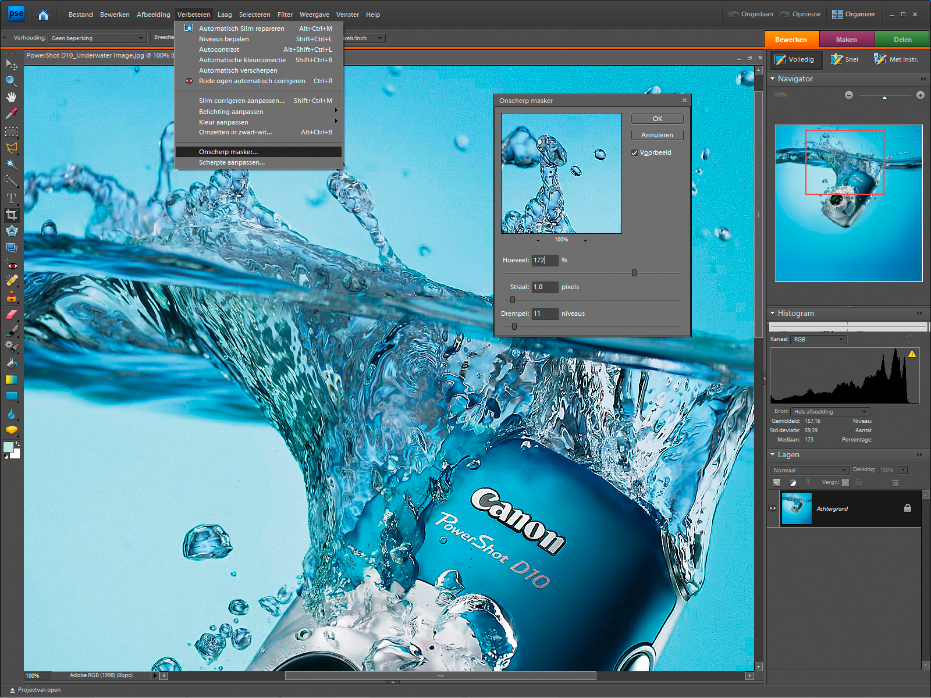Select the Smart Brush gear tool

[11, 347]
